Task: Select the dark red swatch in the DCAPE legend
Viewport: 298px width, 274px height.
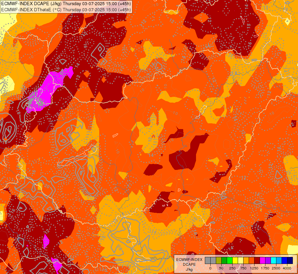Action: [x=257, y=260]
